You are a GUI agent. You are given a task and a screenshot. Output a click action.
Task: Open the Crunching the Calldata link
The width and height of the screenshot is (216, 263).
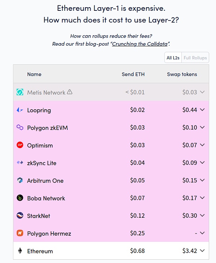point(141,44)
